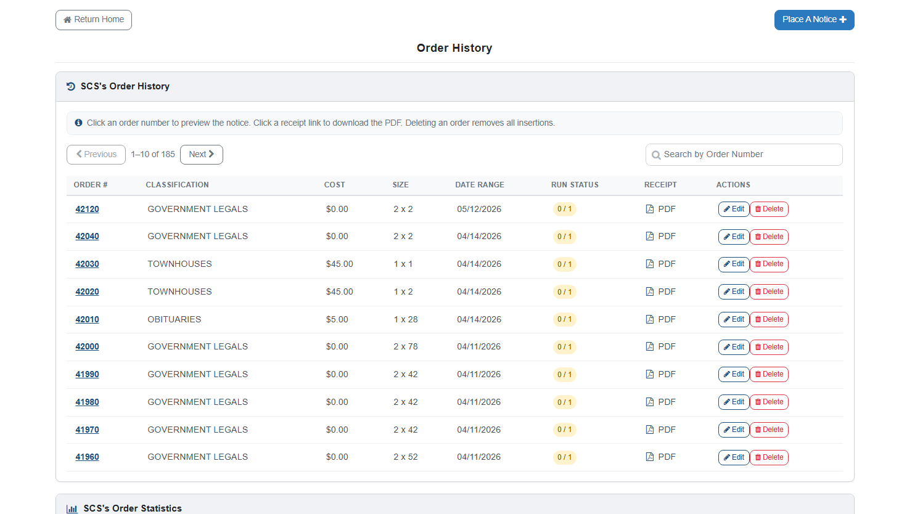Return Home via the top-left button
This screenshot has height=514, width=907.
(x=94, y=20)
